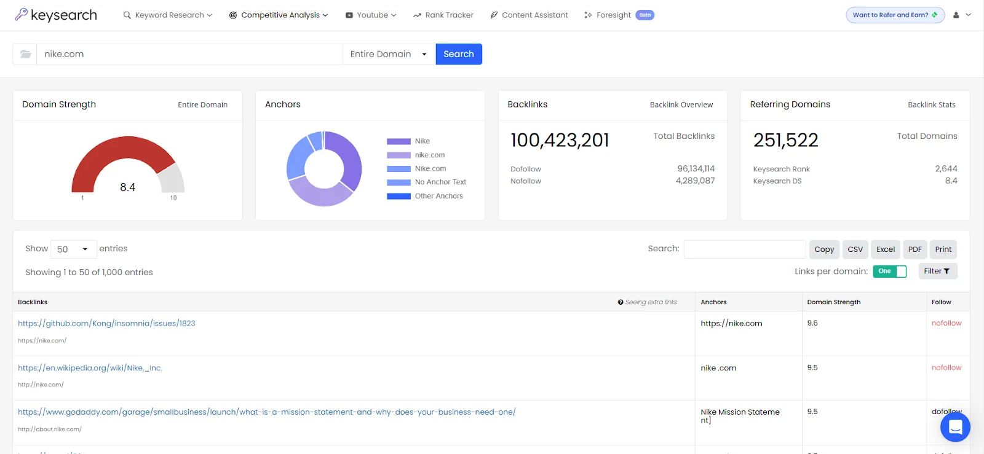
Task: Click the Youtube play icon in navbar
Action: pyautogui.click(x=349, y=15)
